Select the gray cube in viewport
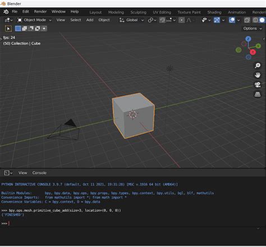The width and height of the screenshot is (266, 247). pyautogui.click(x=133, y=116)
